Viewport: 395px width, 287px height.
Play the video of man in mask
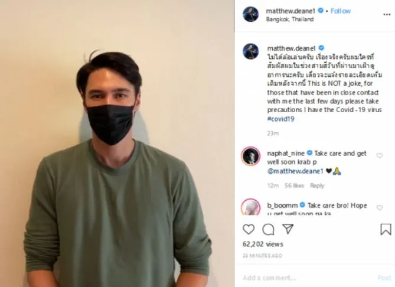[117, 143]
